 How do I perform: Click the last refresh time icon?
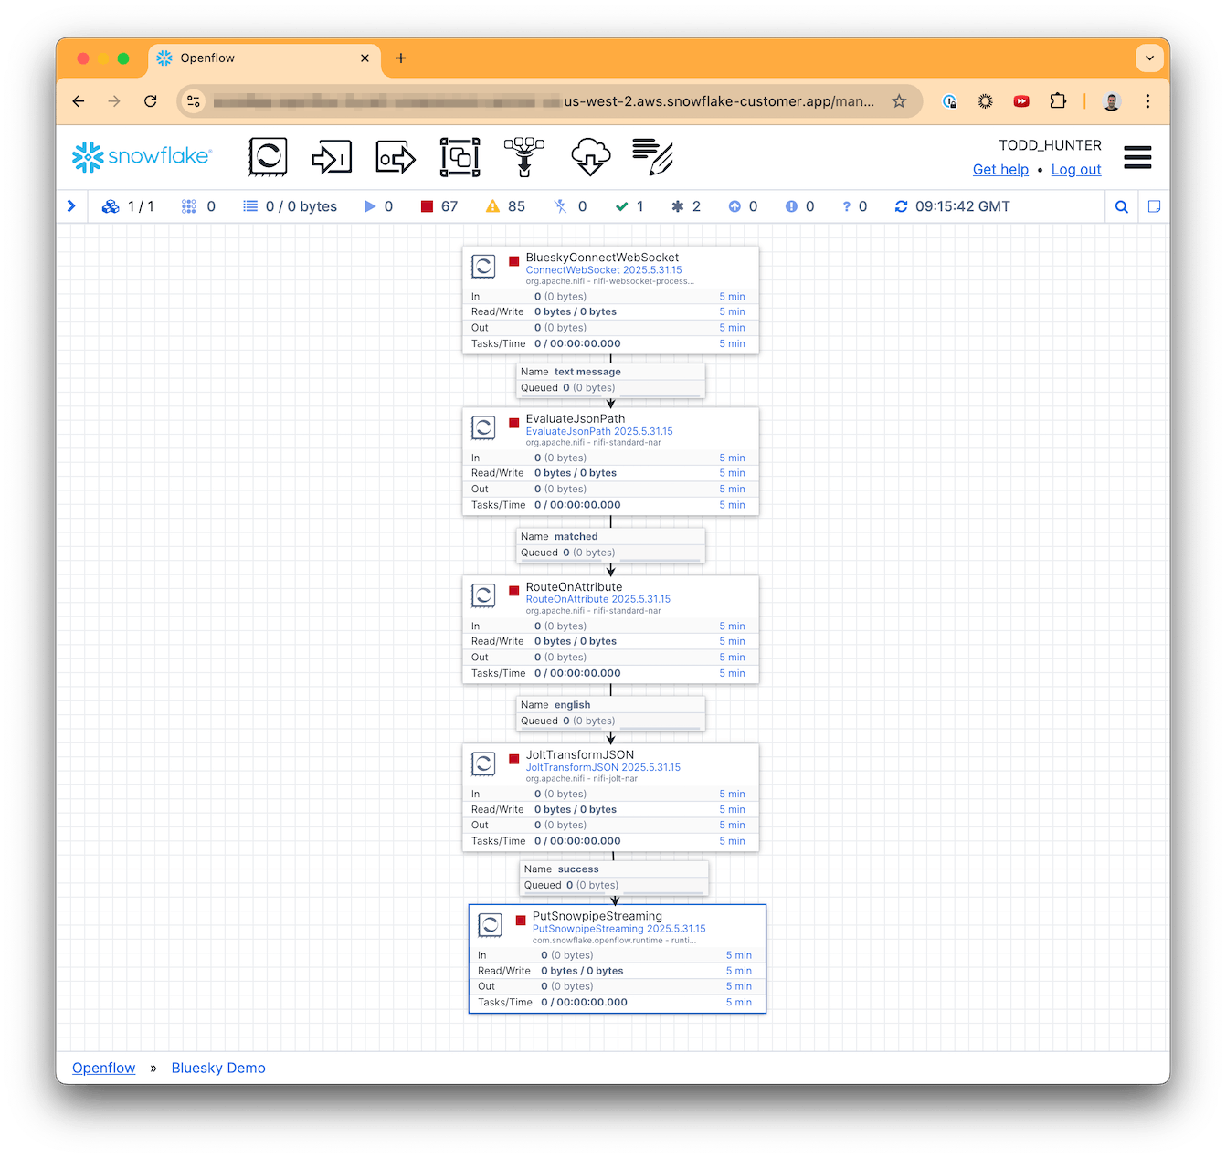(x=901, y=206)
